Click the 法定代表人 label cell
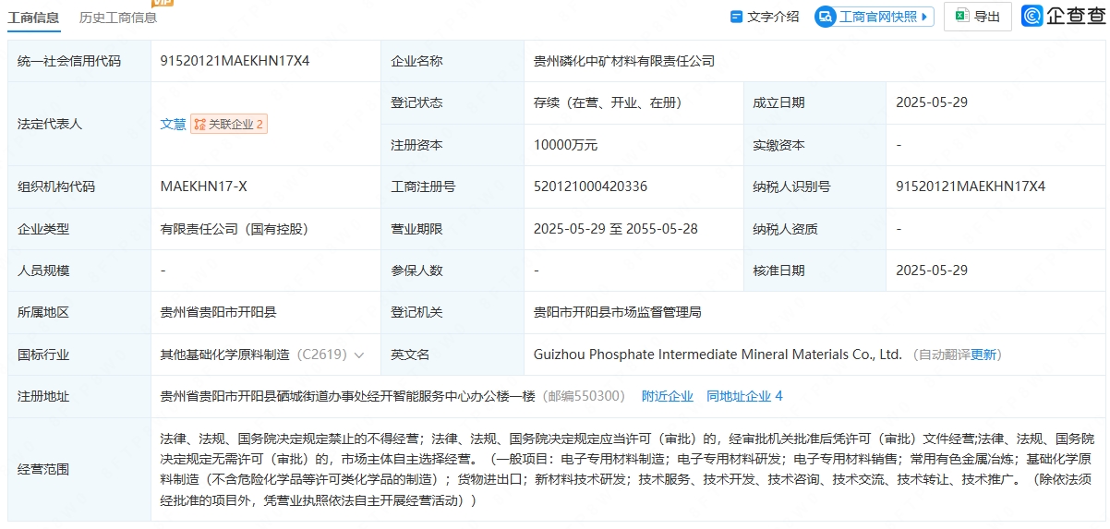Viewport: 1110px width, 529px height. coord(79,124)
